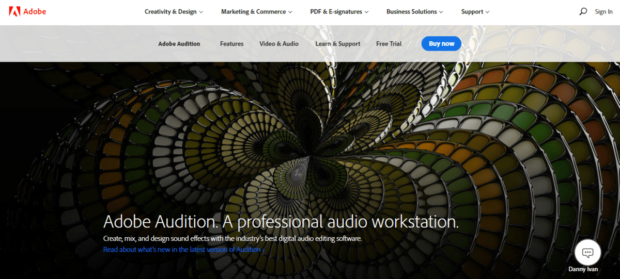Go to the Video & Audio tab
The height and width of the screenshot is (279, 620).
(x=279, y=44)
